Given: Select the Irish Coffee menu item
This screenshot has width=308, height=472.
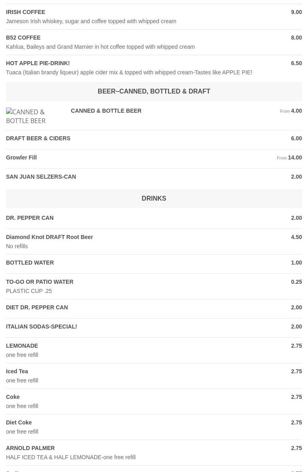Looking at the screenshot, I should 26,12.
